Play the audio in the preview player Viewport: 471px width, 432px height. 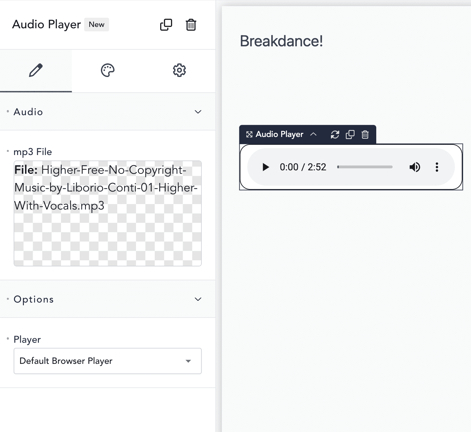[266, 167]
